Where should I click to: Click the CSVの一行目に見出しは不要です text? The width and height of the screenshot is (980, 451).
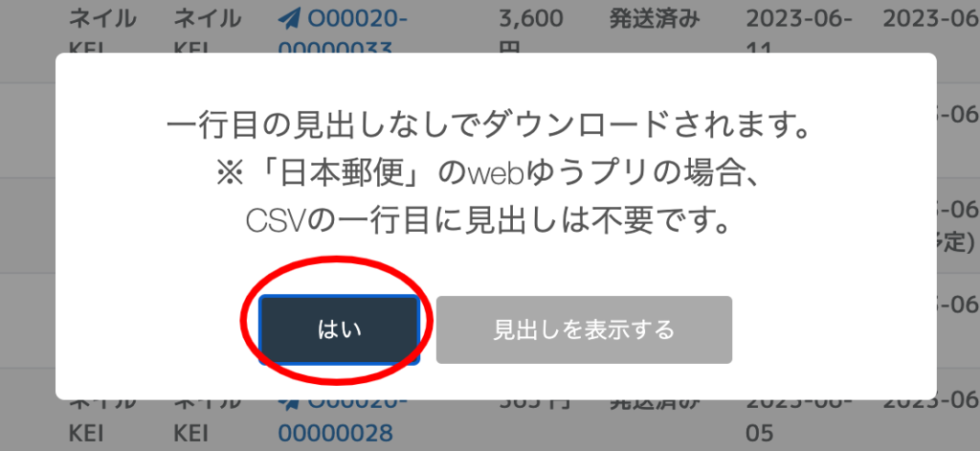[x=487, y=221]
